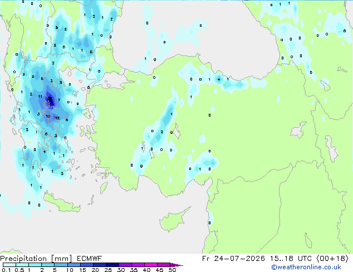Click the '15..18 UTC' time text

coord(291,259)
